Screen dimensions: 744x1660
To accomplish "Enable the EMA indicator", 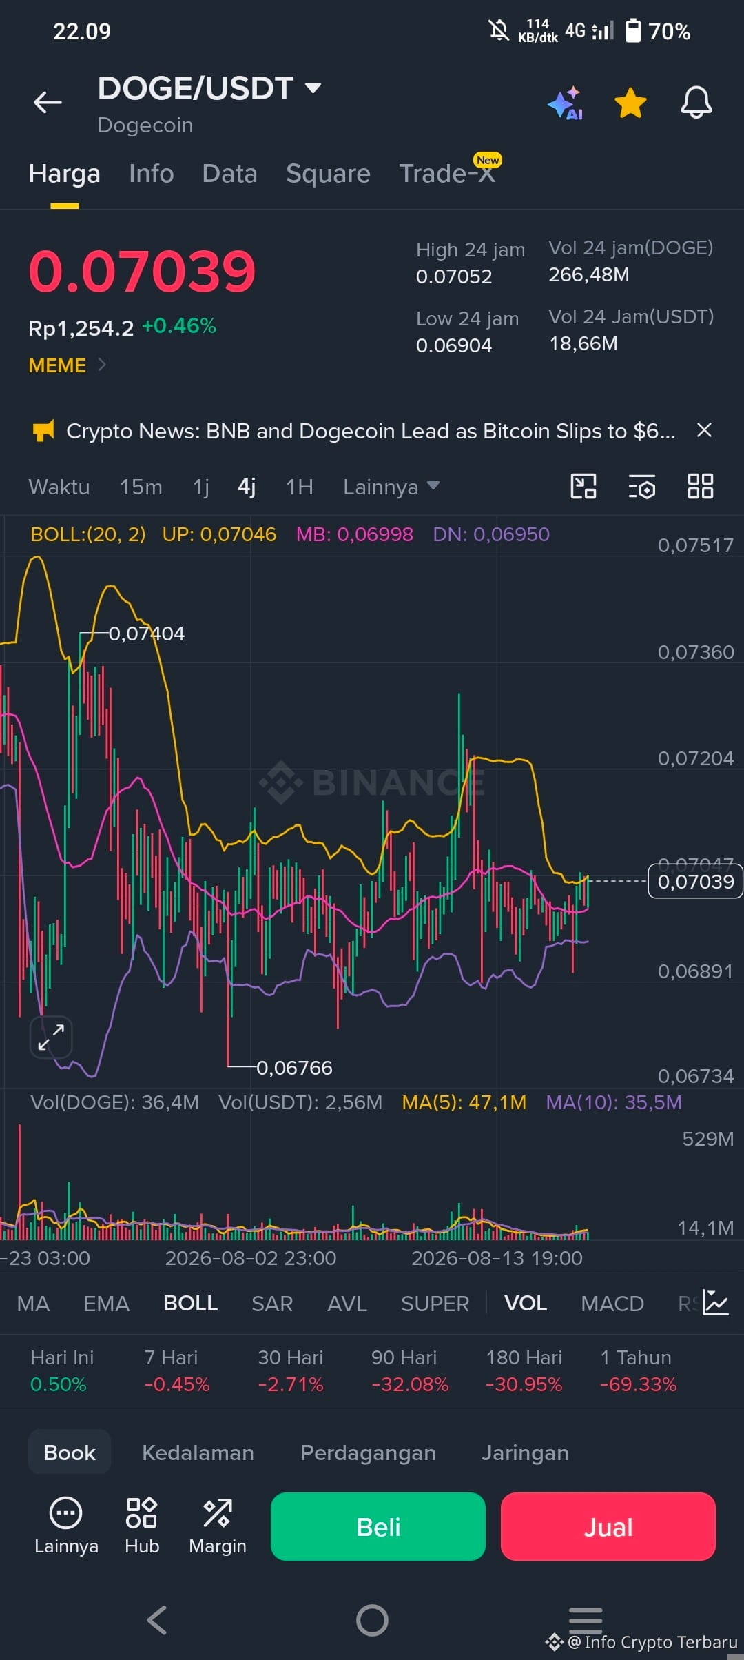I will click(106, 1304).
